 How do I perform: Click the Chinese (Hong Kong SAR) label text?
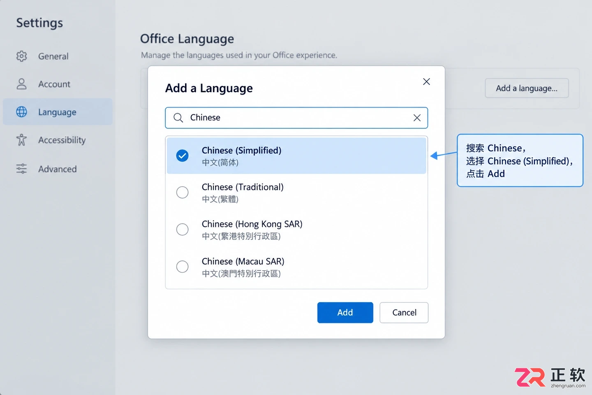(x=252, y=224)
